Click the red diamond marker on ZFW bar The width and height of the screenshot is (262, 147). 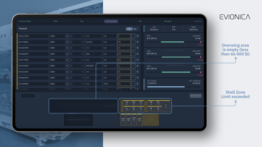pos(200,42)
